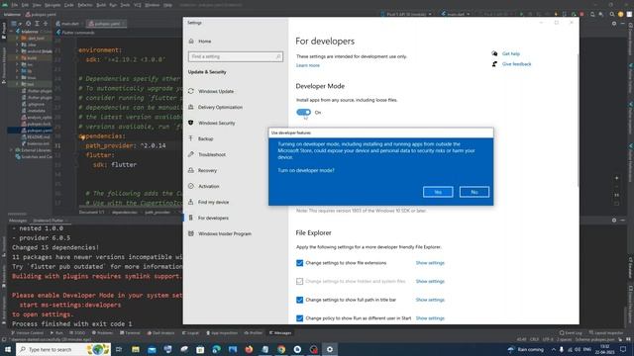634x356 pixels.
Task: Open the Learn more link
Action: pos(308,65)
